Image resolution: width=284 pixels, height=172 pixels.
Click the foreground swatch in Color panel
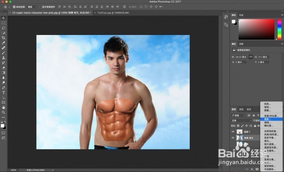(x=234, y=22)
